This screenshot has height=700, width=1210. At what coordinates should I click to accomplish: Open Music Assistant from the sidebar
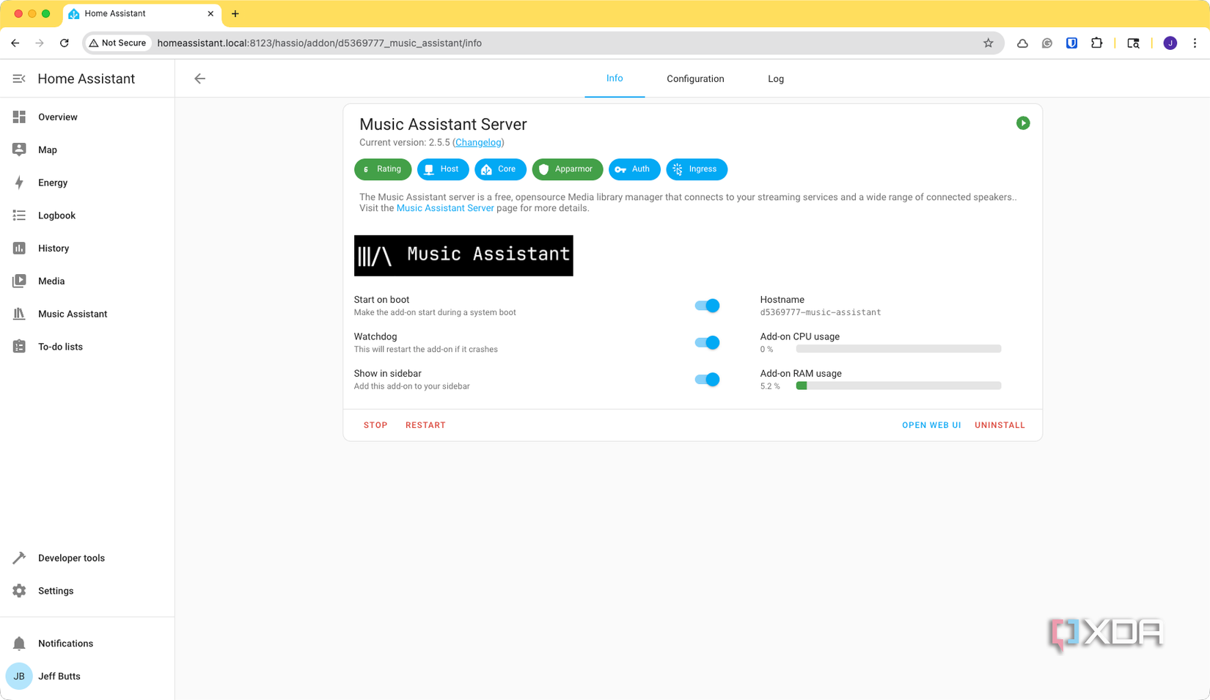click(x=73, y=314)
